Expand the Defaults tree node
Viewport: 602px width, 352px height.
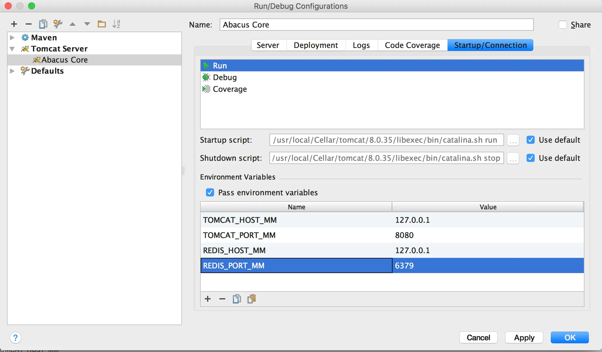(x=12, y=71)
